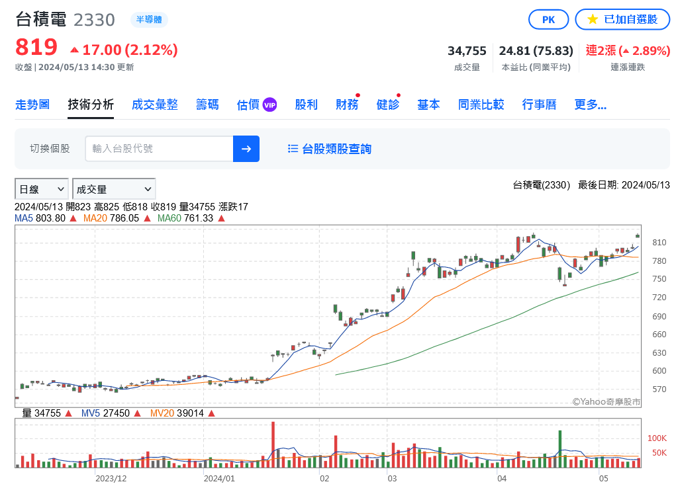Click the PK compare button
Viewport: 676px width, 486px height.
(x=548, y=20)
